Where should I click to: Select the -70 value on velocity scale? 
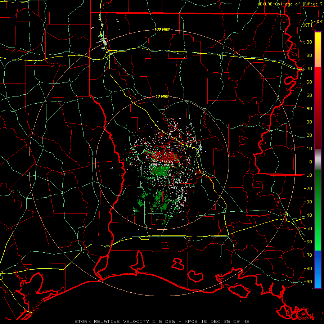(x=308, y=255)
